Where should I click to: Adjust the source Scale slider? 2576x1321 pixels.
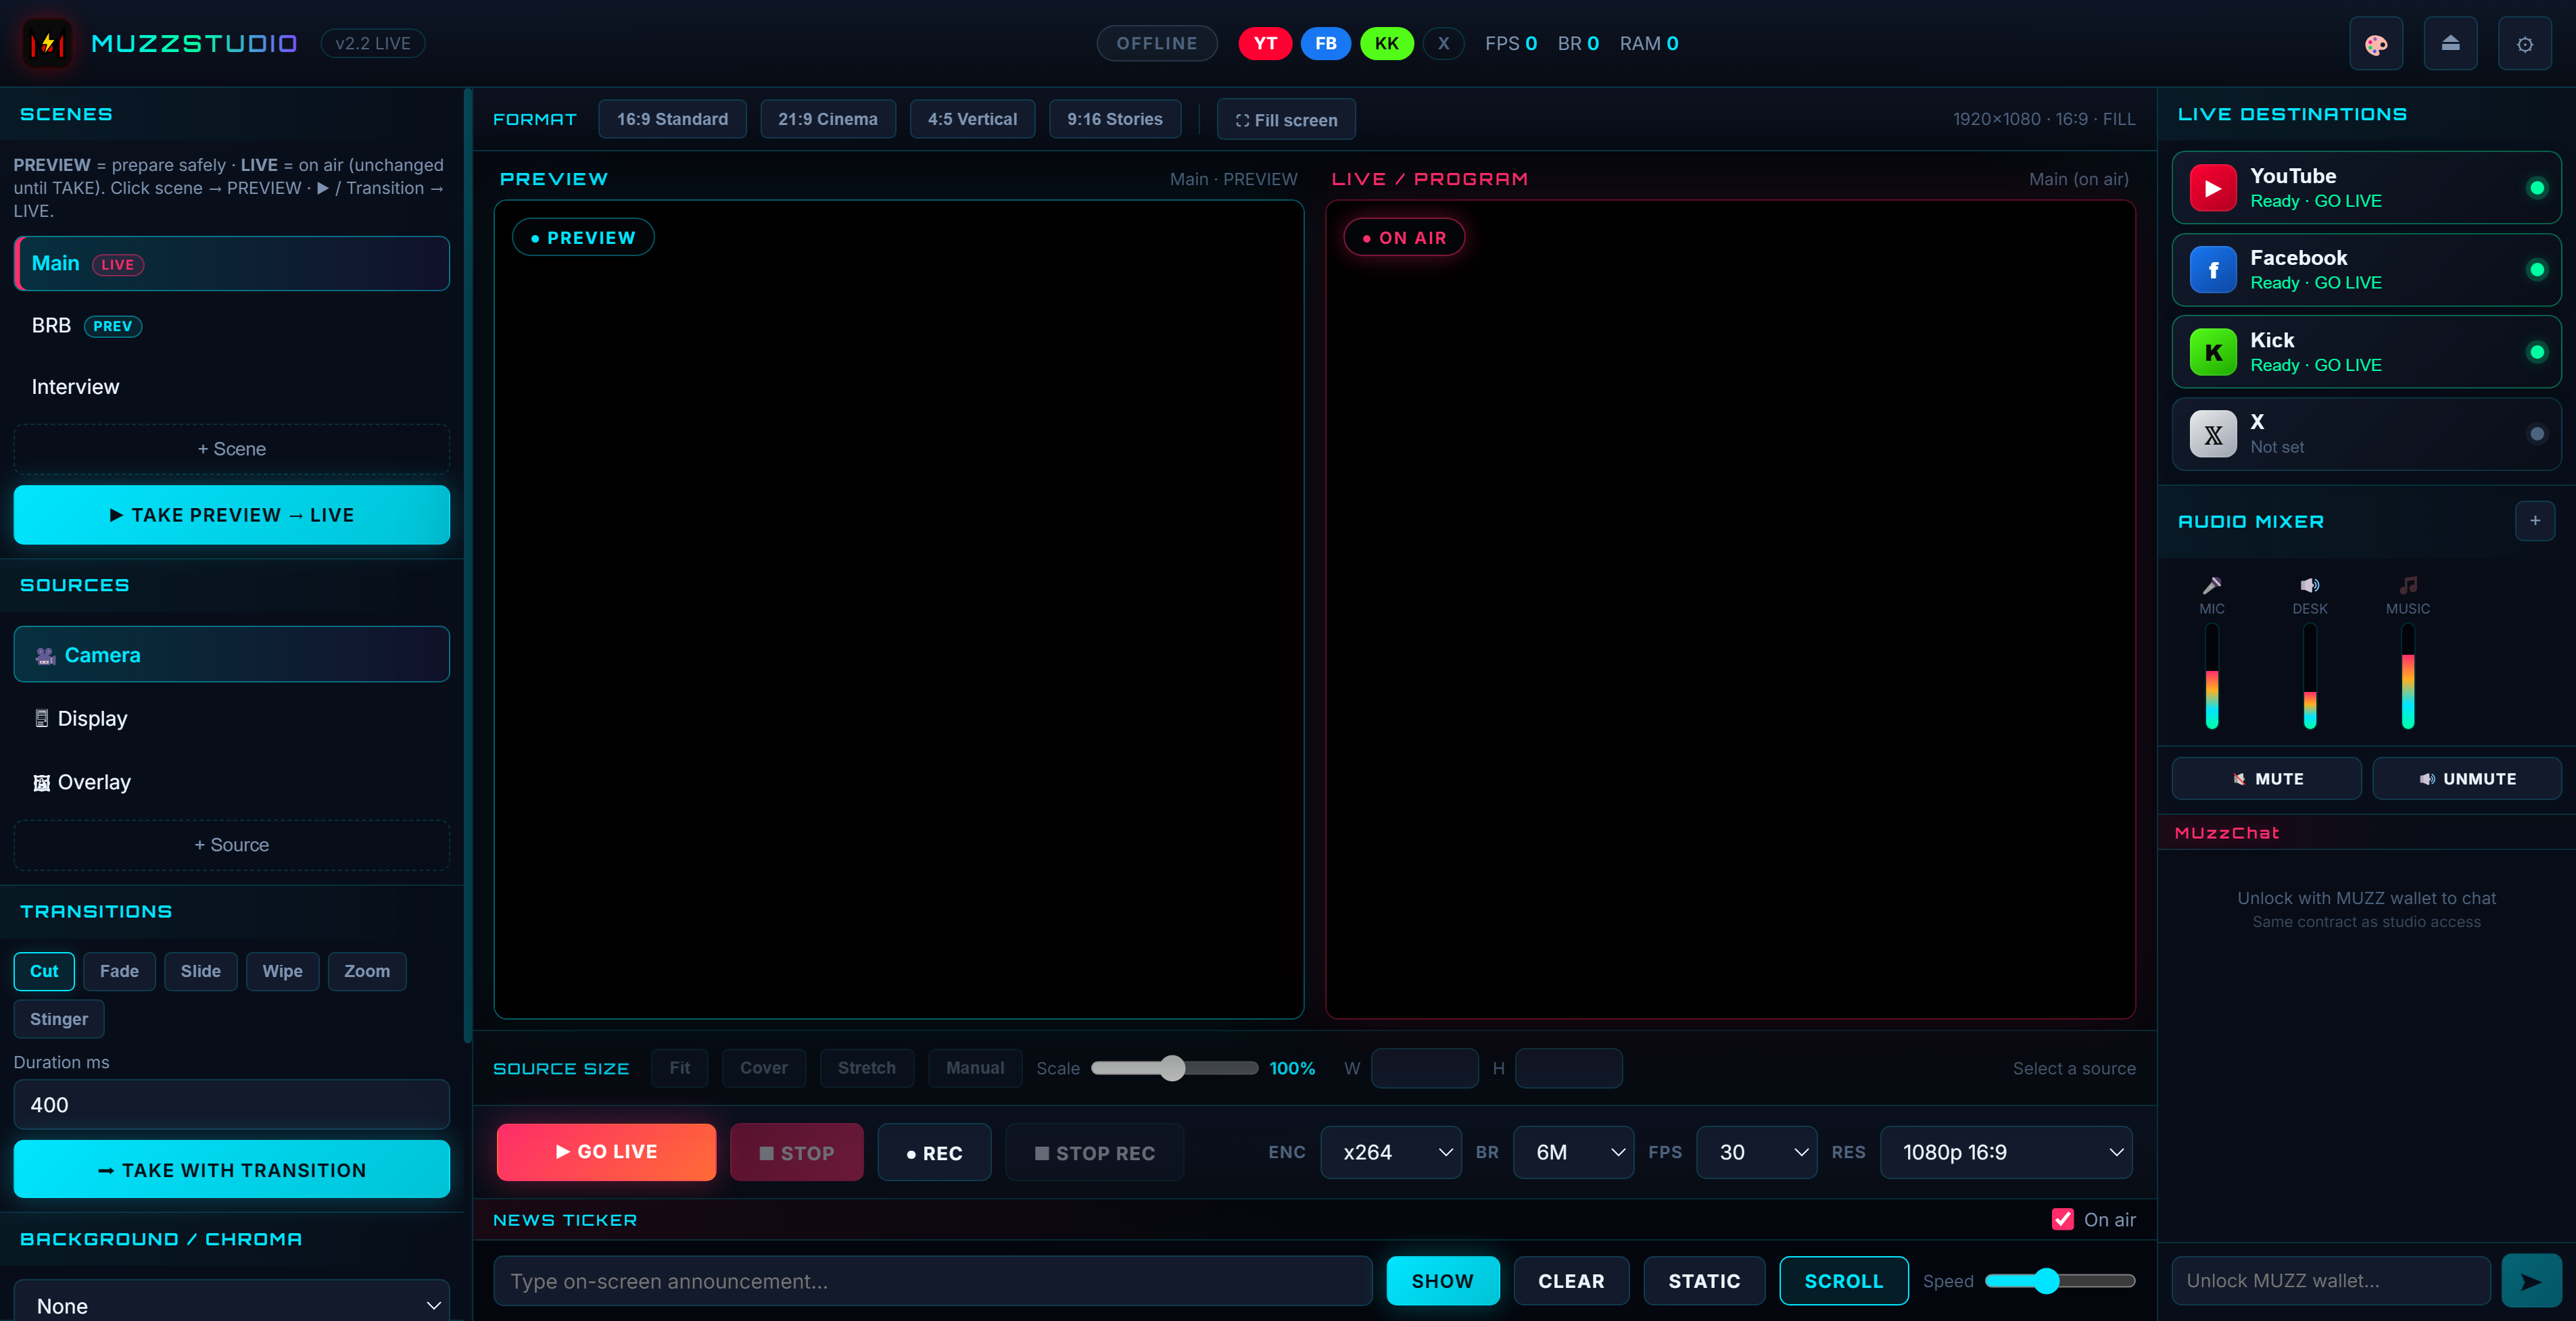coord(1174,1067)
